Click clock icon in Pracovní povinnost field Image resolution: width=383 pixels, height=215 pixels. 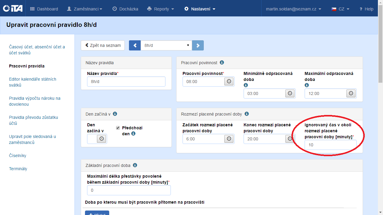(229, 82)
